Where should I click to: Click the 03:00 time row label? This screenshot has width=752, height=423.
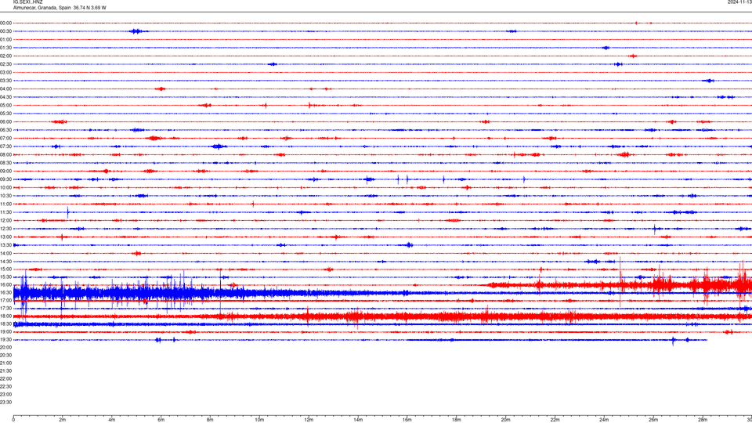click(5, 72)
